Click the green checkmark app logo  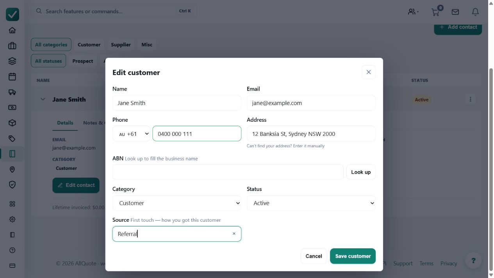[12, 14]
